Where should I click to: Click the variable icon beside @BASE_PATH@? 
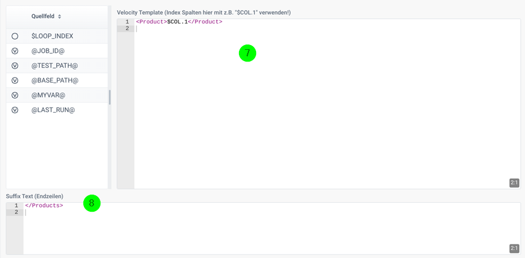[x=15, y=80]
